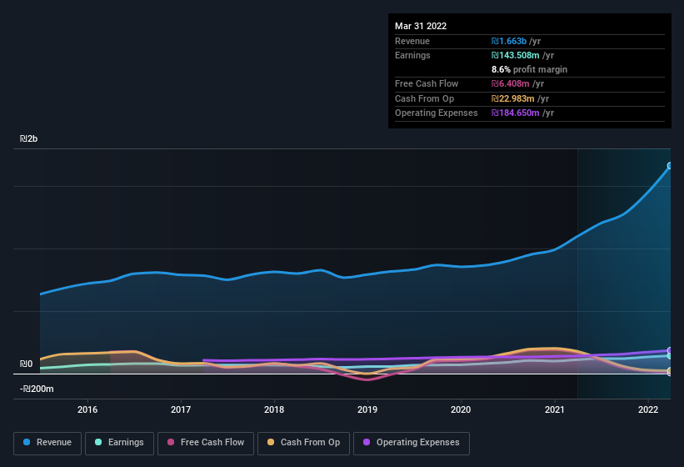Toggle the Operating Expenses legend button

coord(411,443)
